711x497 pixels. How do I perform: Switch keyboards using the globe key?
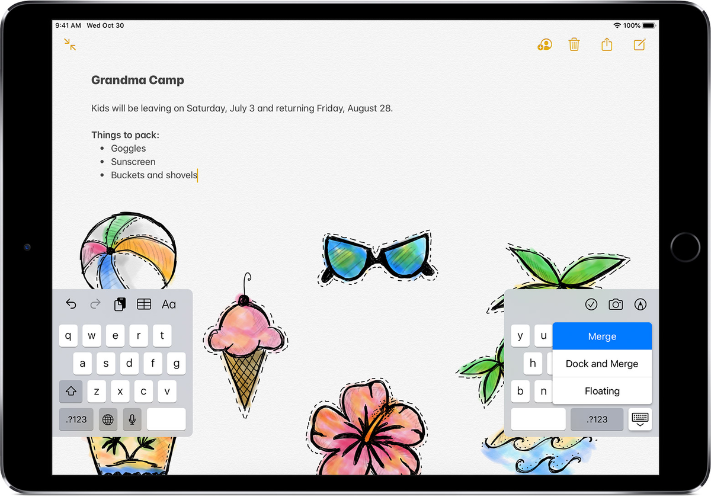pyautogui.click(x=107, y=419)
